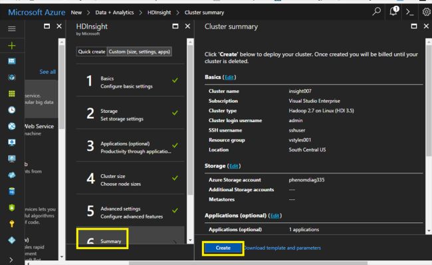Click the SSH username value sshuser
The width and height of the screenshot is (432, 265).
tap(296, 130)
